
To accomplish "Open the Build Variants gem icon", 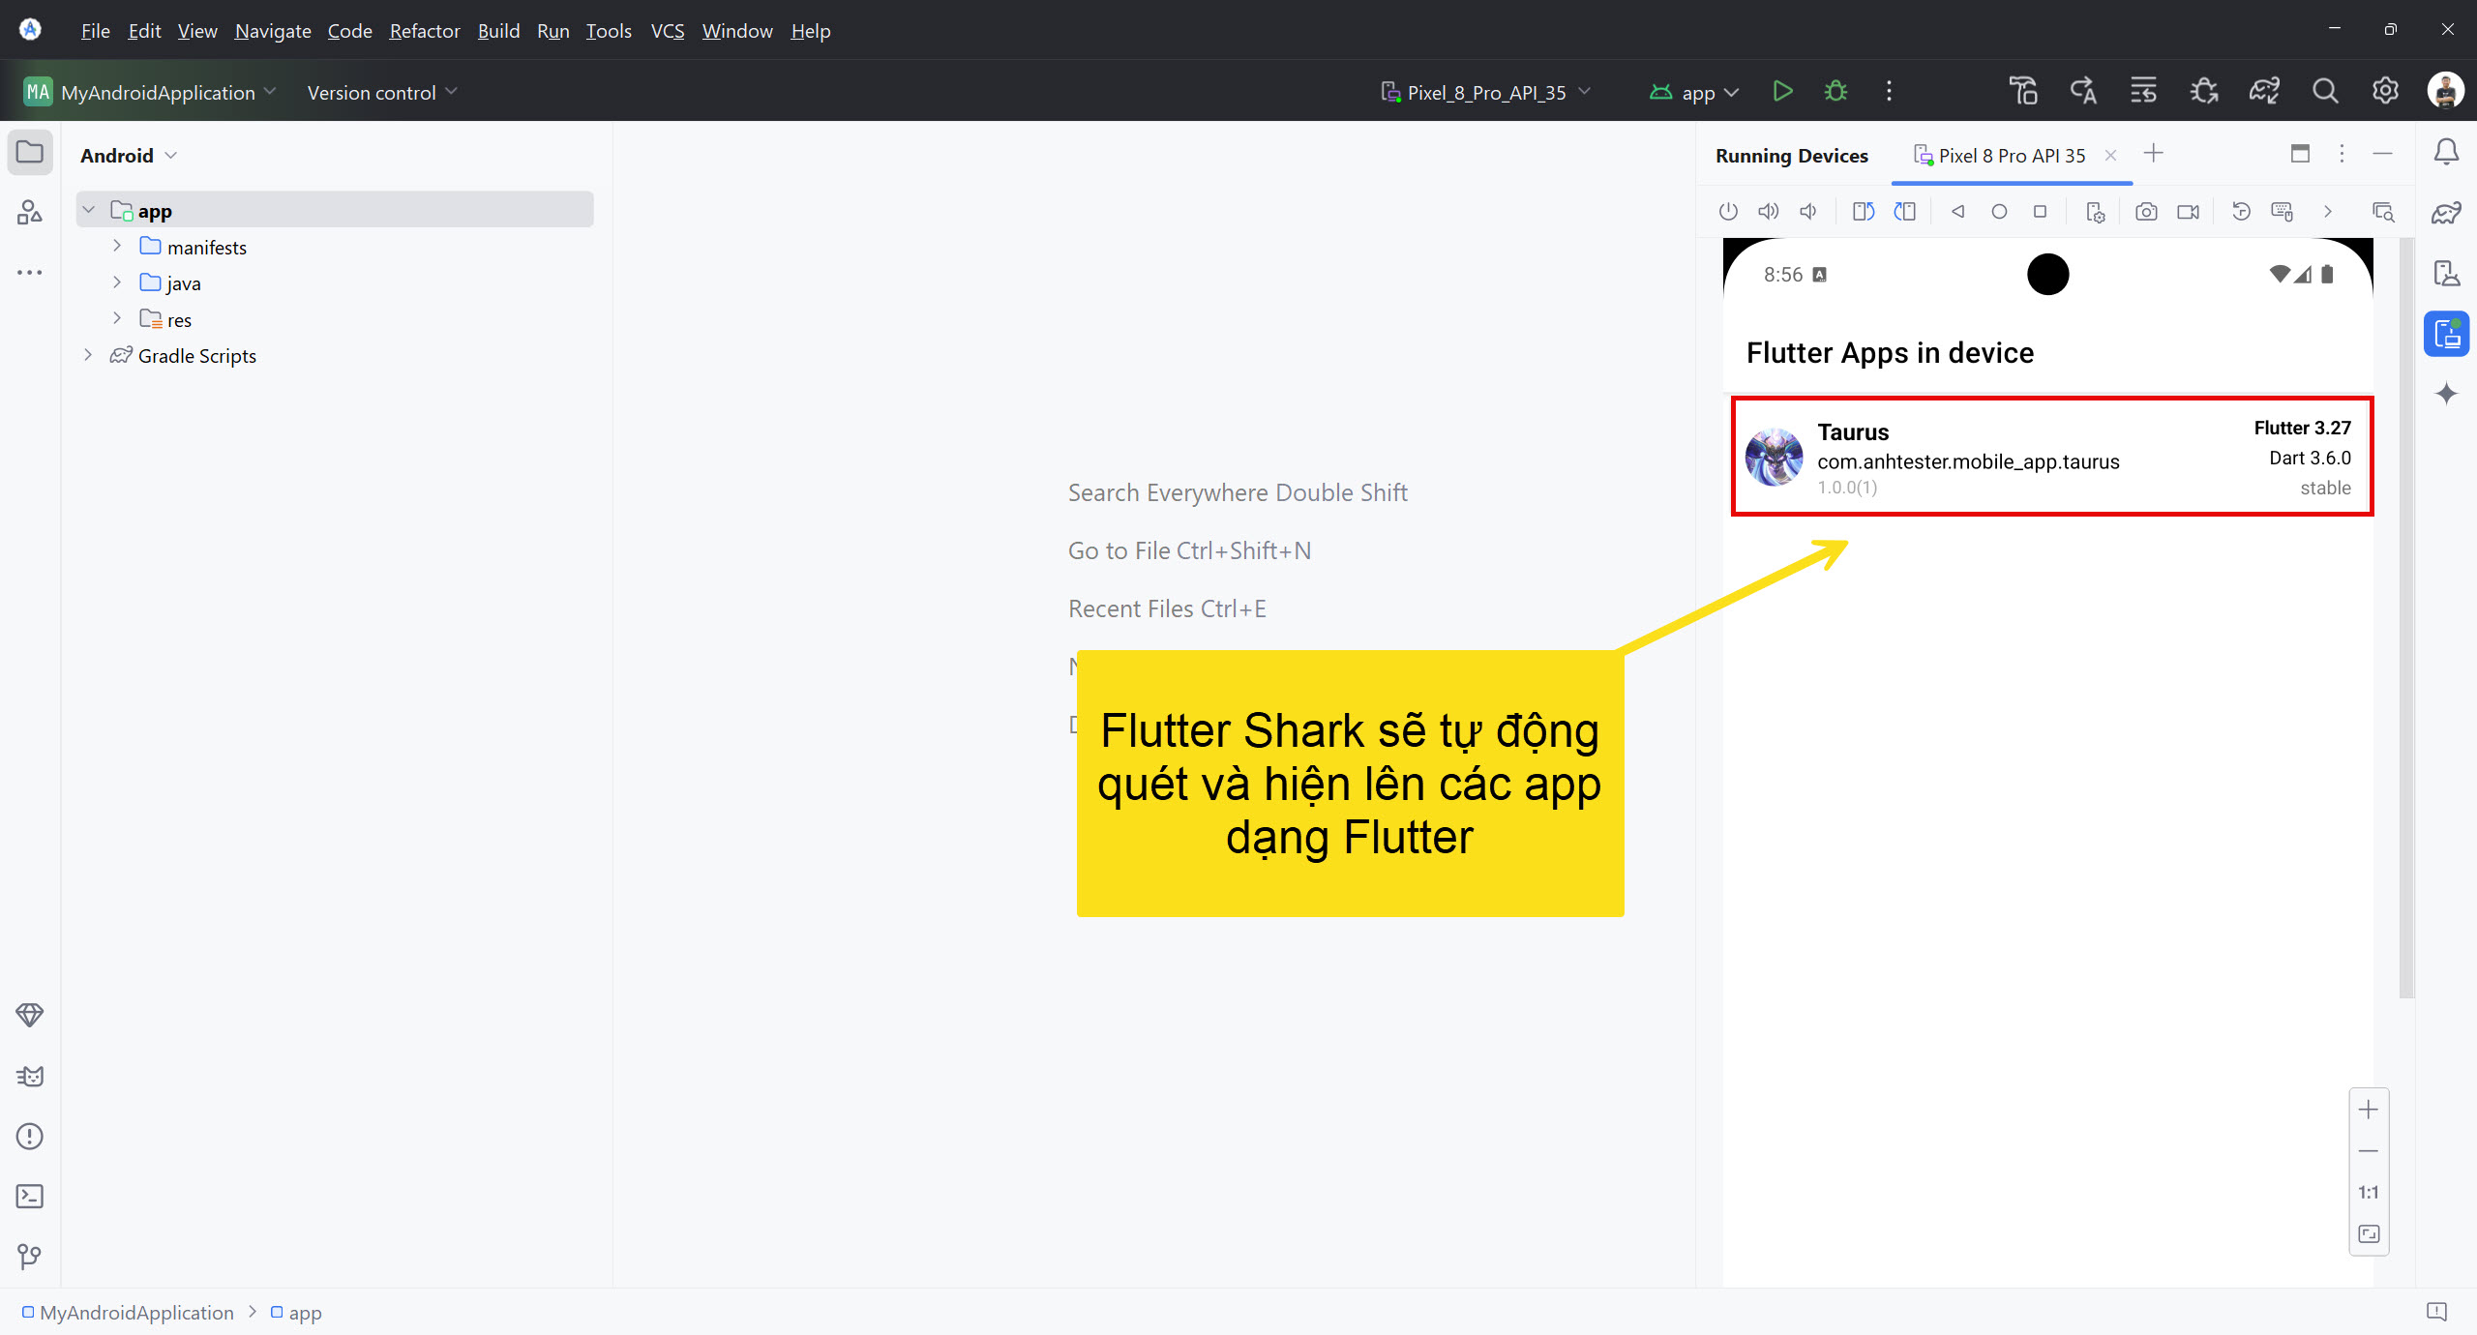I will pos(30,1015).
